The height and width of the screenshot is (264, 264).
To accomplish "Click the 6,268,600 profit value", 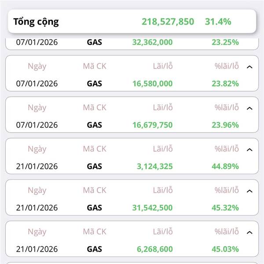I will 154,249.
